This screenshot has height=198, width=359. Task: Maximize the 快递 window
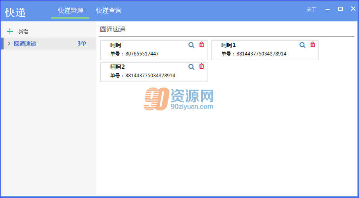click(x=340, y=9)
